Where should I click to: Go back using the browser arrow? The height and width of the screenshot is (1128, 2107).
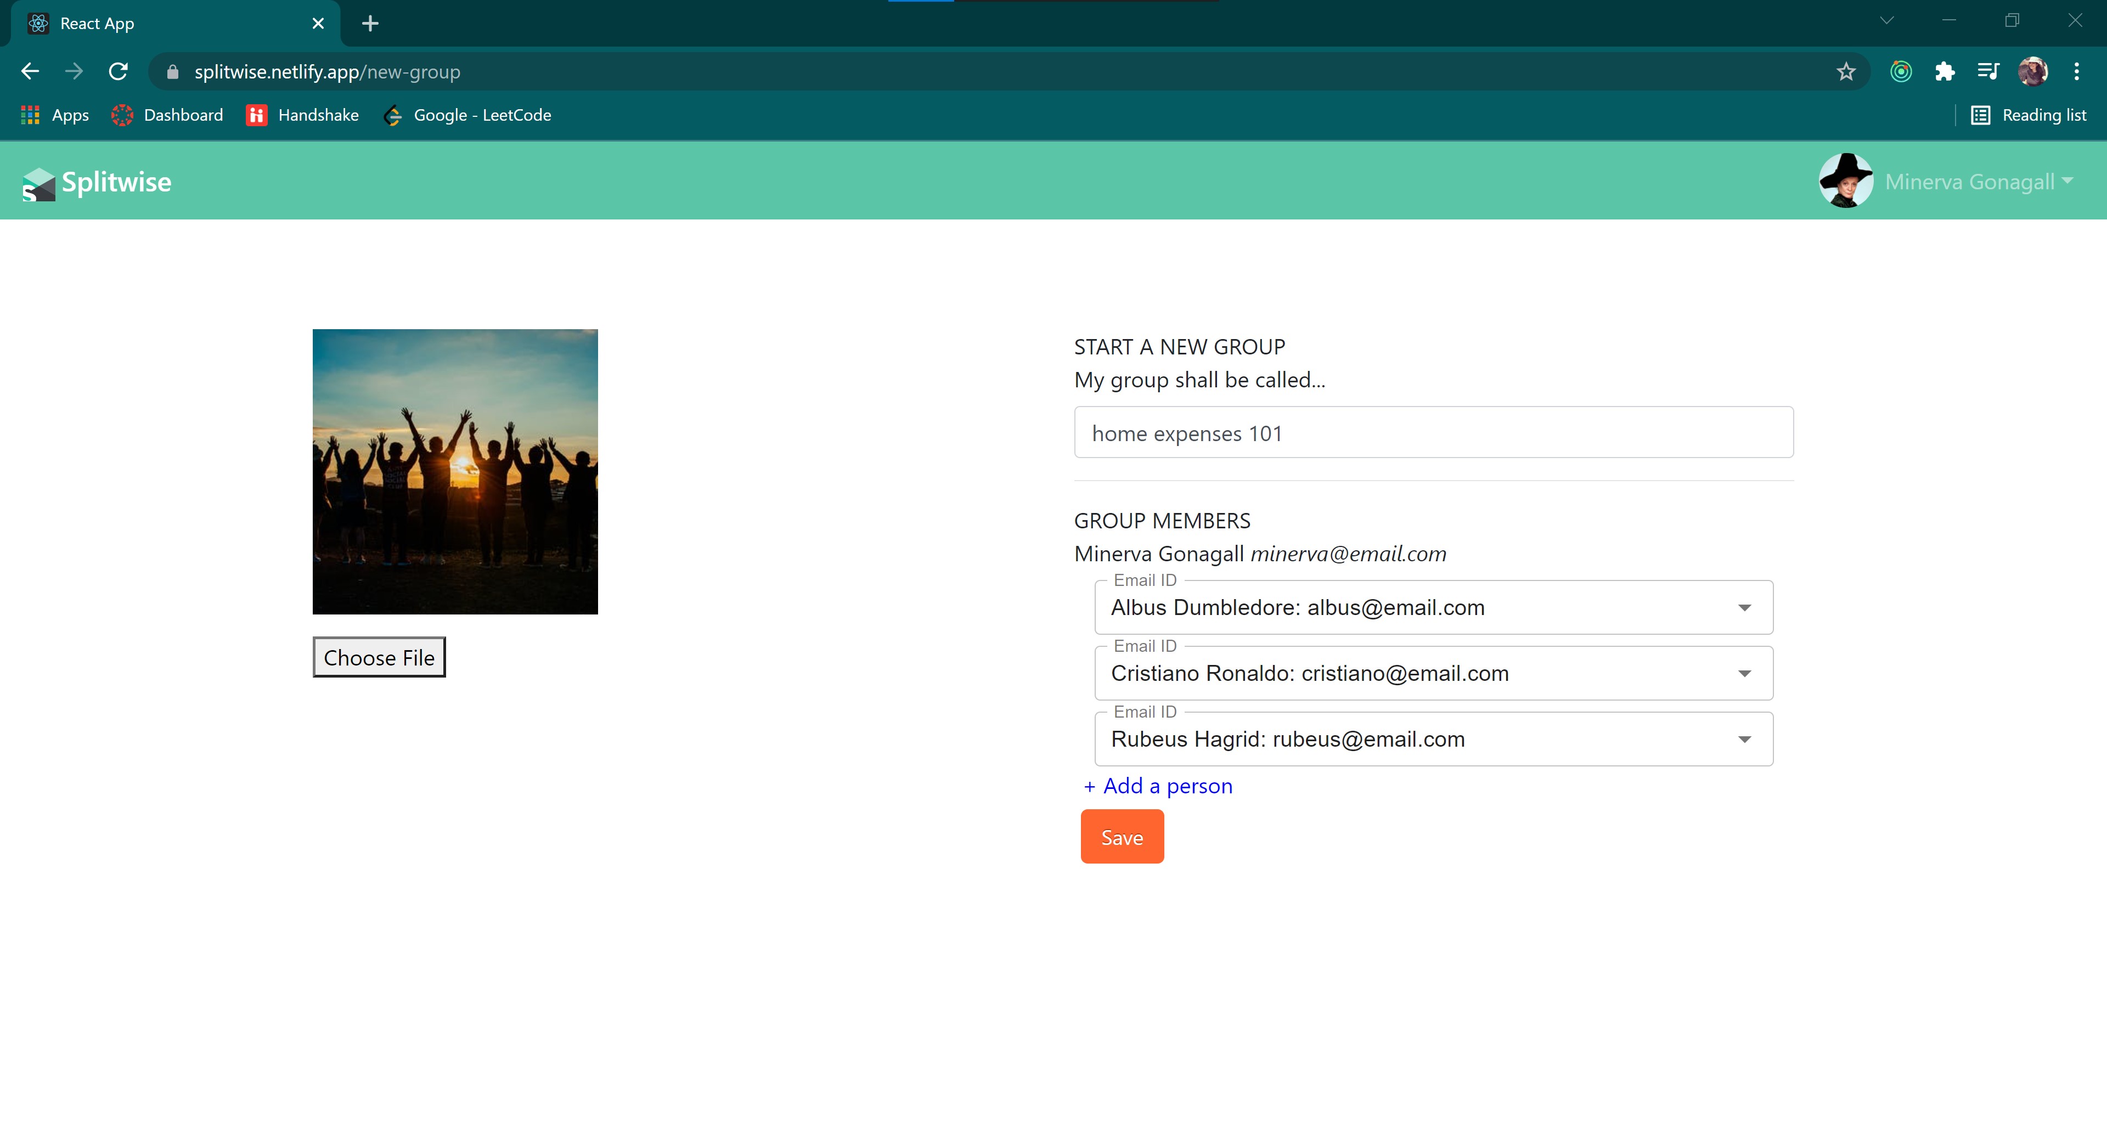pyautogui.click(x=30, y=72)
